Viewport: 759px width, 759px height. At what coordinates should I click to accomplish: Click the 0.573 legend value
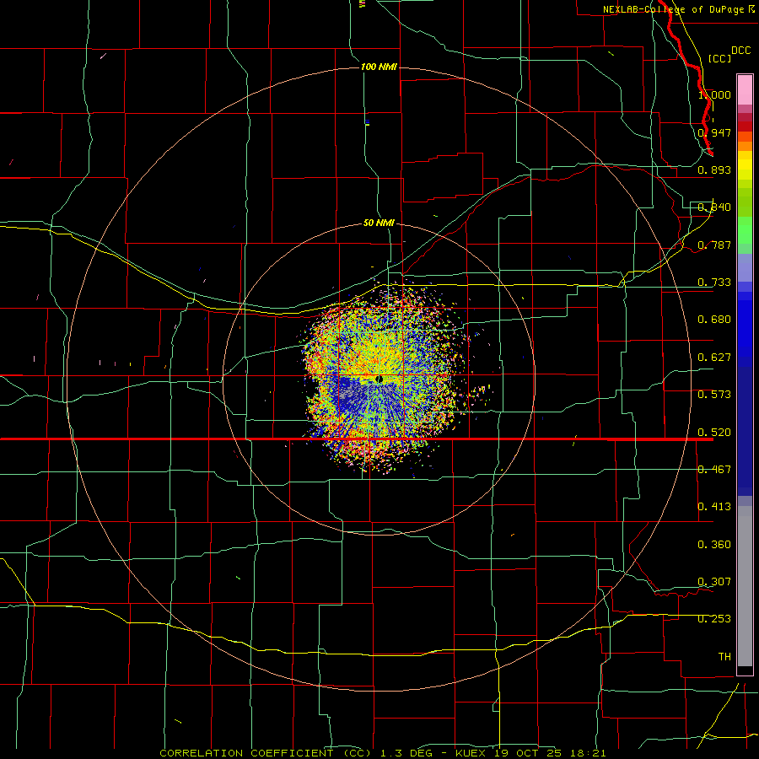point(714,395)
